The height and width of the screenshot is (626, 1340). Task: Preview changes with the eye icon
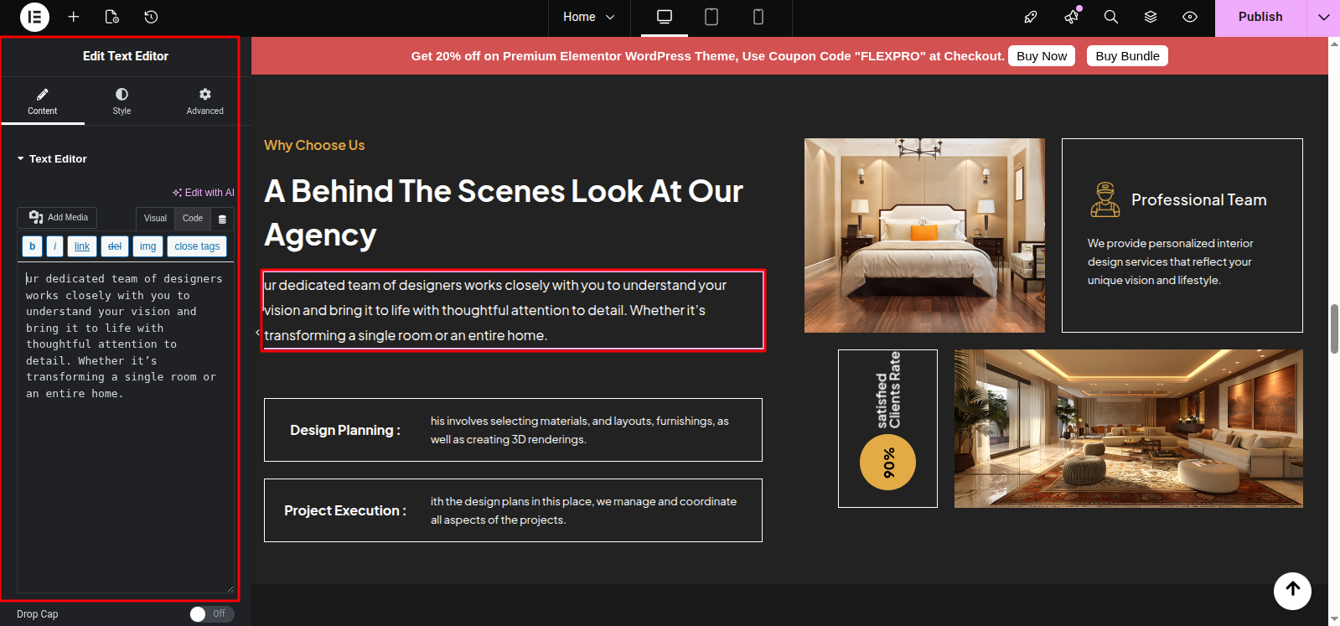point(1190,17)
